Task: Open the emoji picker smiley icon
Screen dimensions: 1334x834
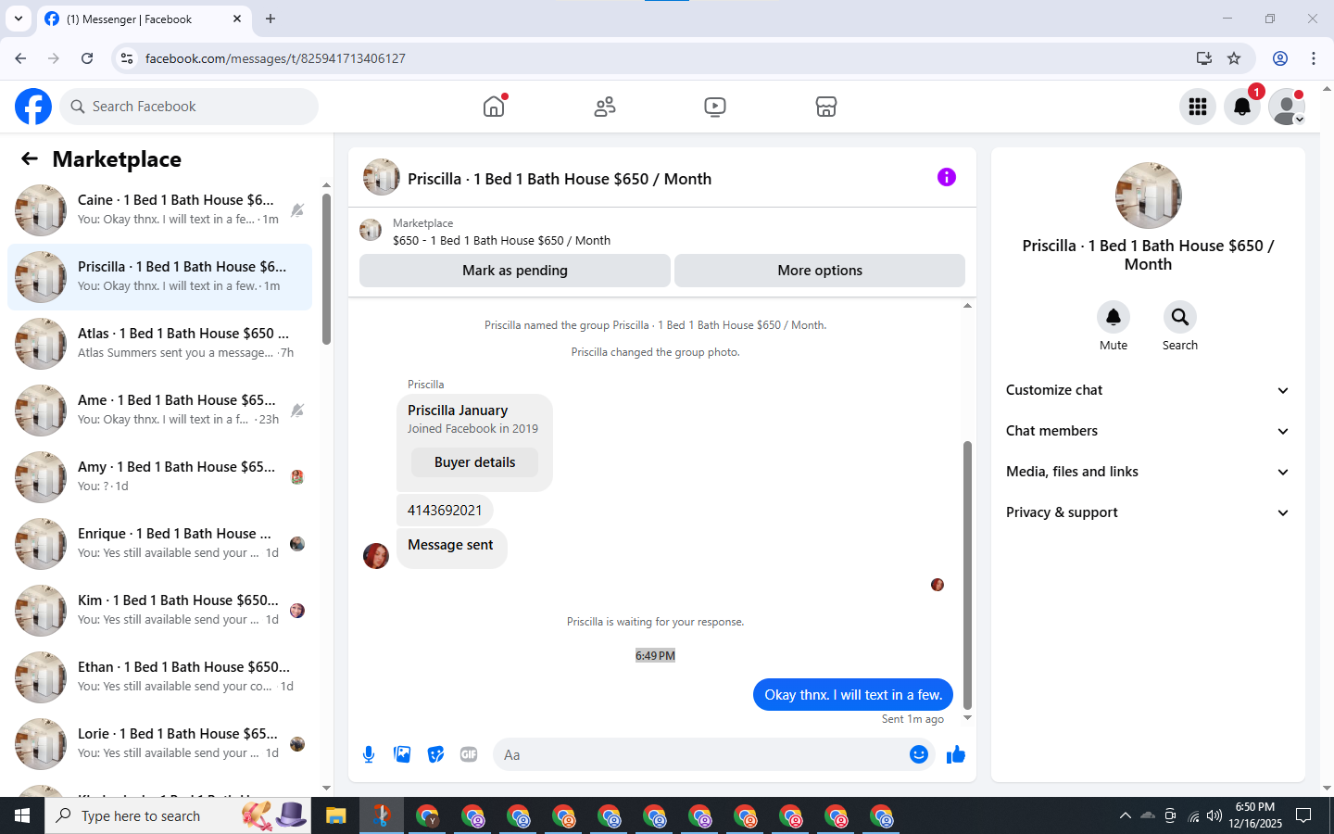Action: [918, 754]
